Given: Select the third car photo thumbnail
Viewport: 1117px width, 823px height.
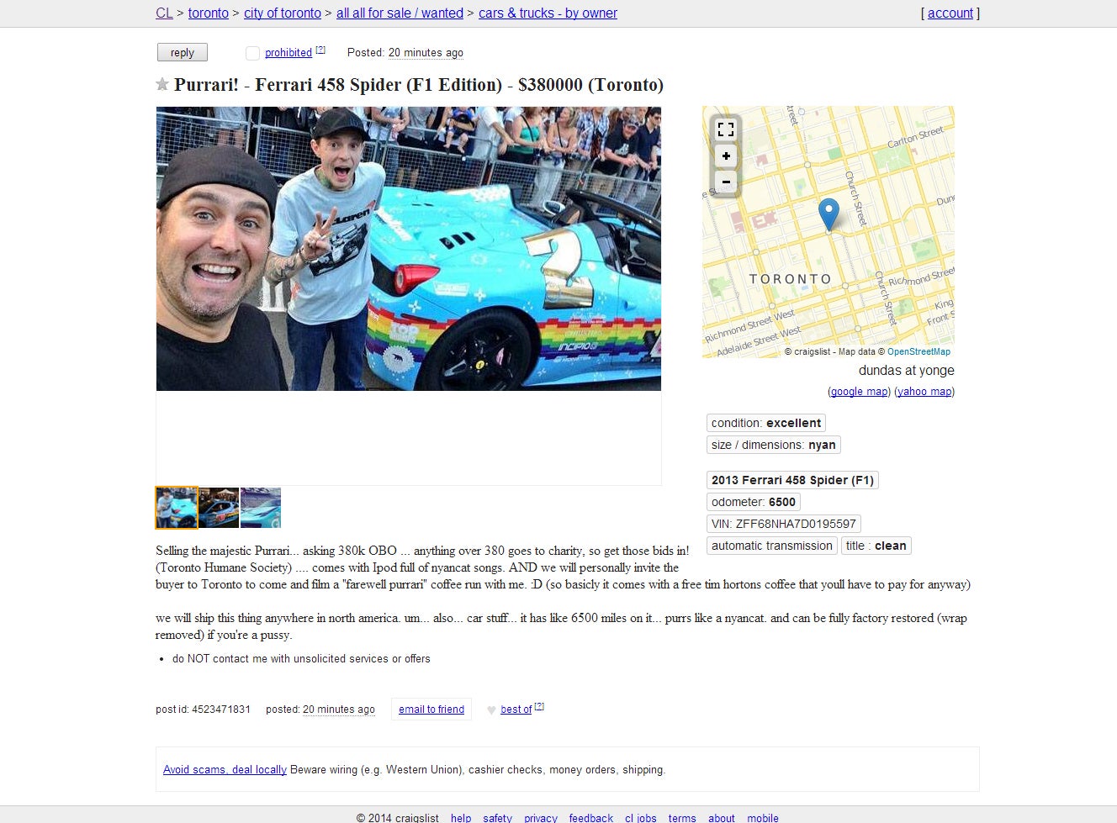Looking at the screenshot, I should pyautogui.click(x=261, y=508).
